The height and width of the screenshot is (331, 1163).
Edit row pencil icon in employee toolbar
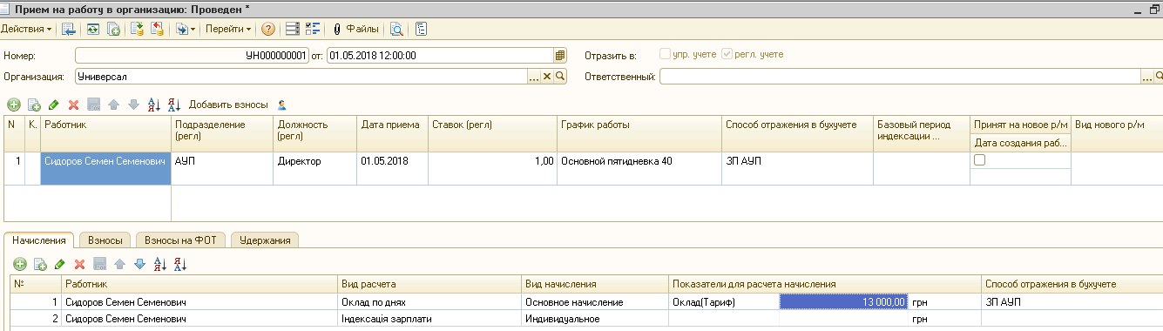(54, 105)
